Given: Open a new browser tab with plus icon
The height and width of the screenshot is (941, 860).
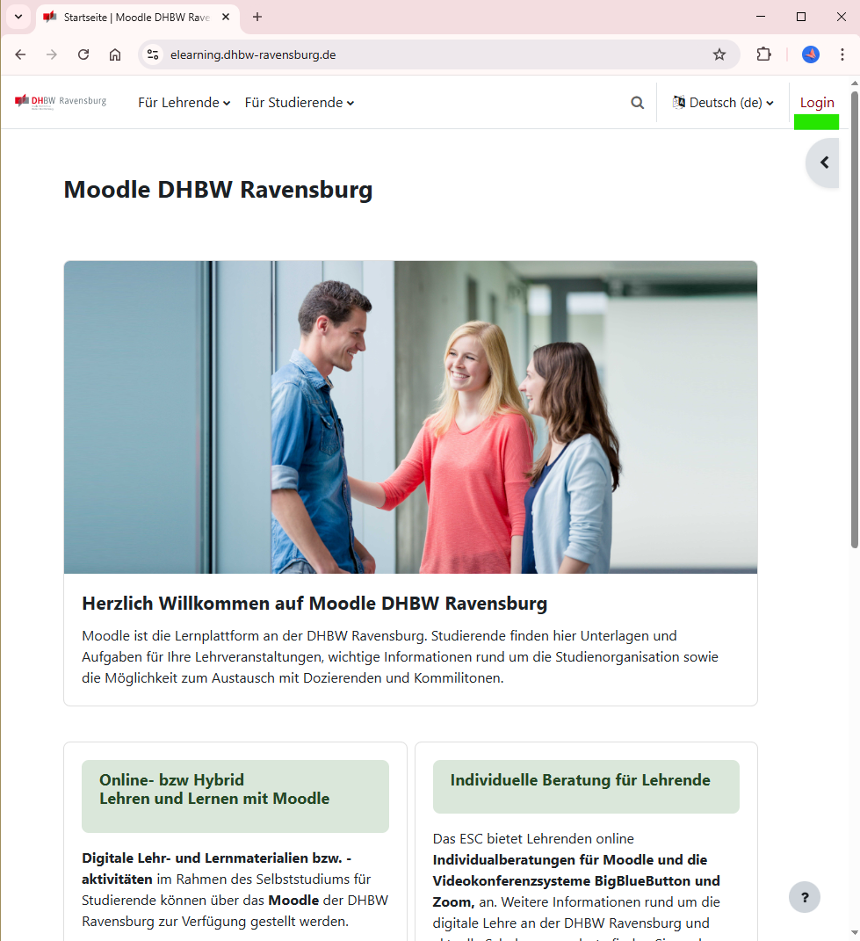Looking at the screenshot, I should tap(257, 17).
